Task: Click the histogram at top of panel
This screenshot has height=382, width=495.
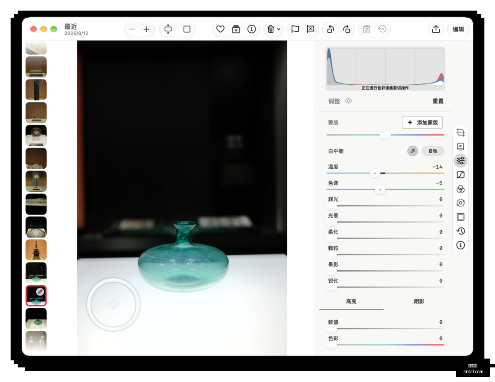Action: point(385,69)
